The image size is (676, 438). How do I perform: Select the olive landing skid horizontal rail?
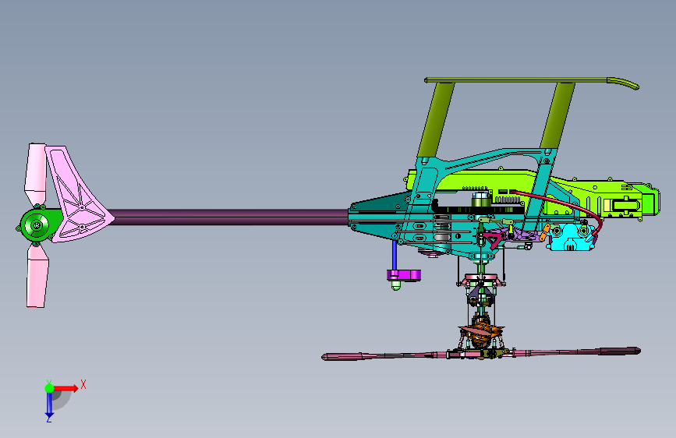point(531,81)
